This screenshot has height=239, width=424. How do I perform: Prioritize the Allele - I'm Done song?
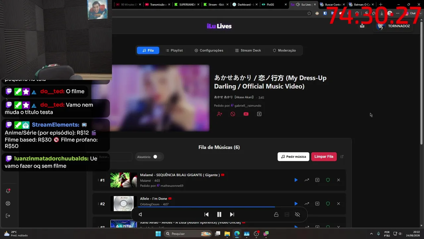[x=307, y=203]
